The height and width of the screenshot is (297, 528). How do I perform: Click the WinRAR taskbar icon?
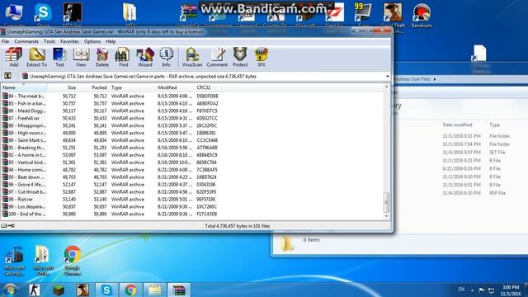click(179, 290)
